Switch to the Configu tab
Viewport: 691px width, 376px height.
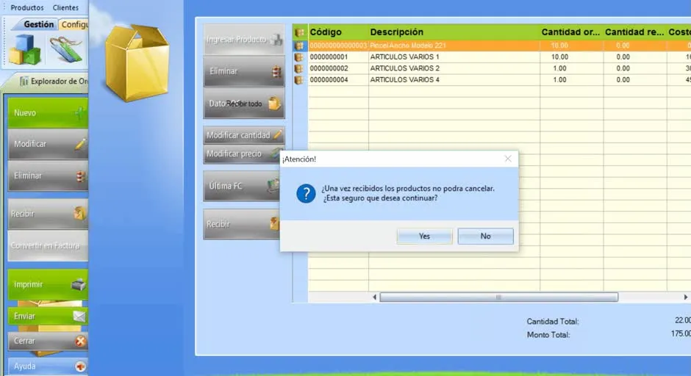coord(74,24)
